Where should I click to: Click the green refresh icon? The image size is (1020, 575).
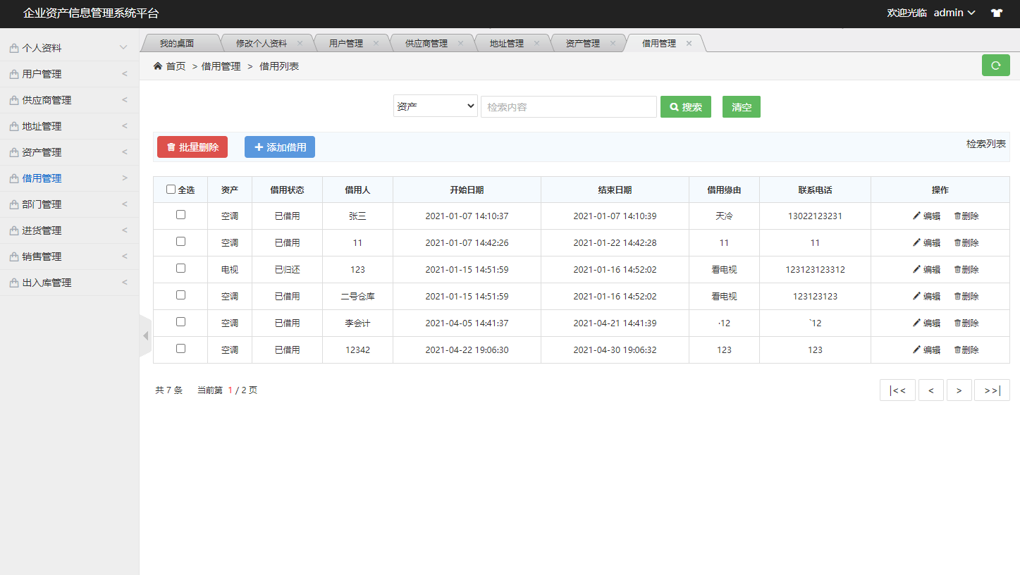pyautogui.click(x=995, y=65)
